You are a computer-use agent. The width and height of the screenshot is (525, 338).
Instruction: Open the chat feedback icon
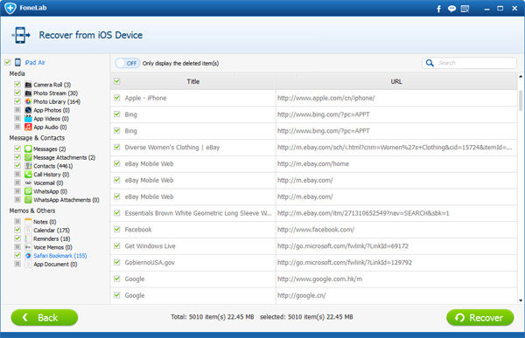coord(451,9)
